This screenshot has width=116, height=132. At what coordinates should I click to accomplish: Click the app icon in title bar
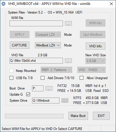(4, 4)
